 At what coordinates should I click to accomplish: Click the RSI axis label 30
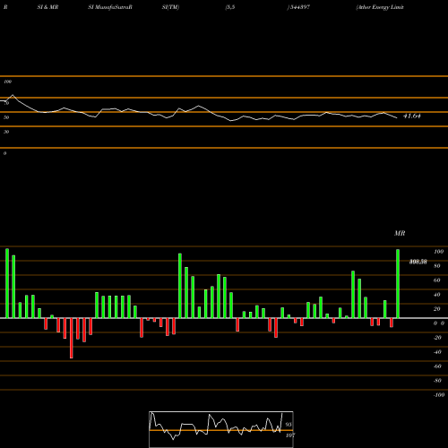pos(6,132)
